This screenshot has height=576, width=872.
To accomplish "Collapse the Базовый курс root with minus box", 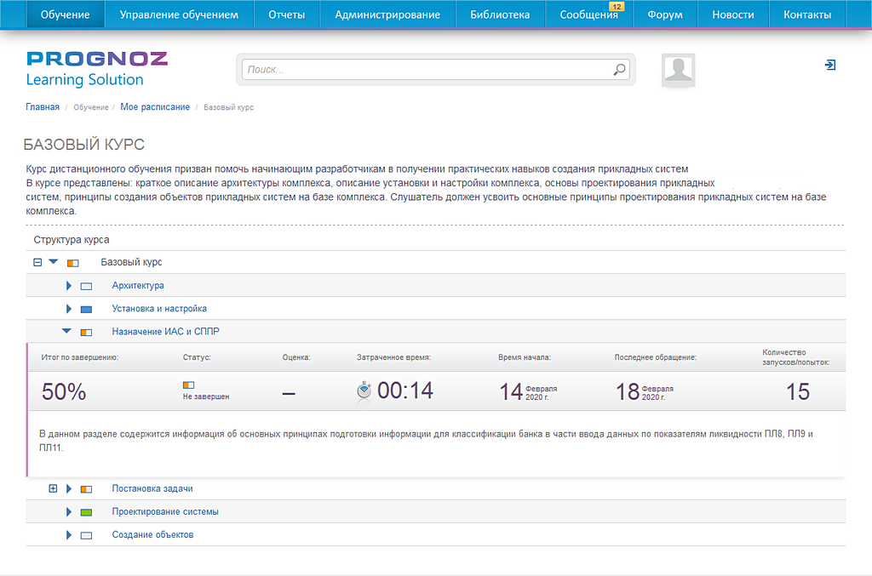I will [37, 262].
